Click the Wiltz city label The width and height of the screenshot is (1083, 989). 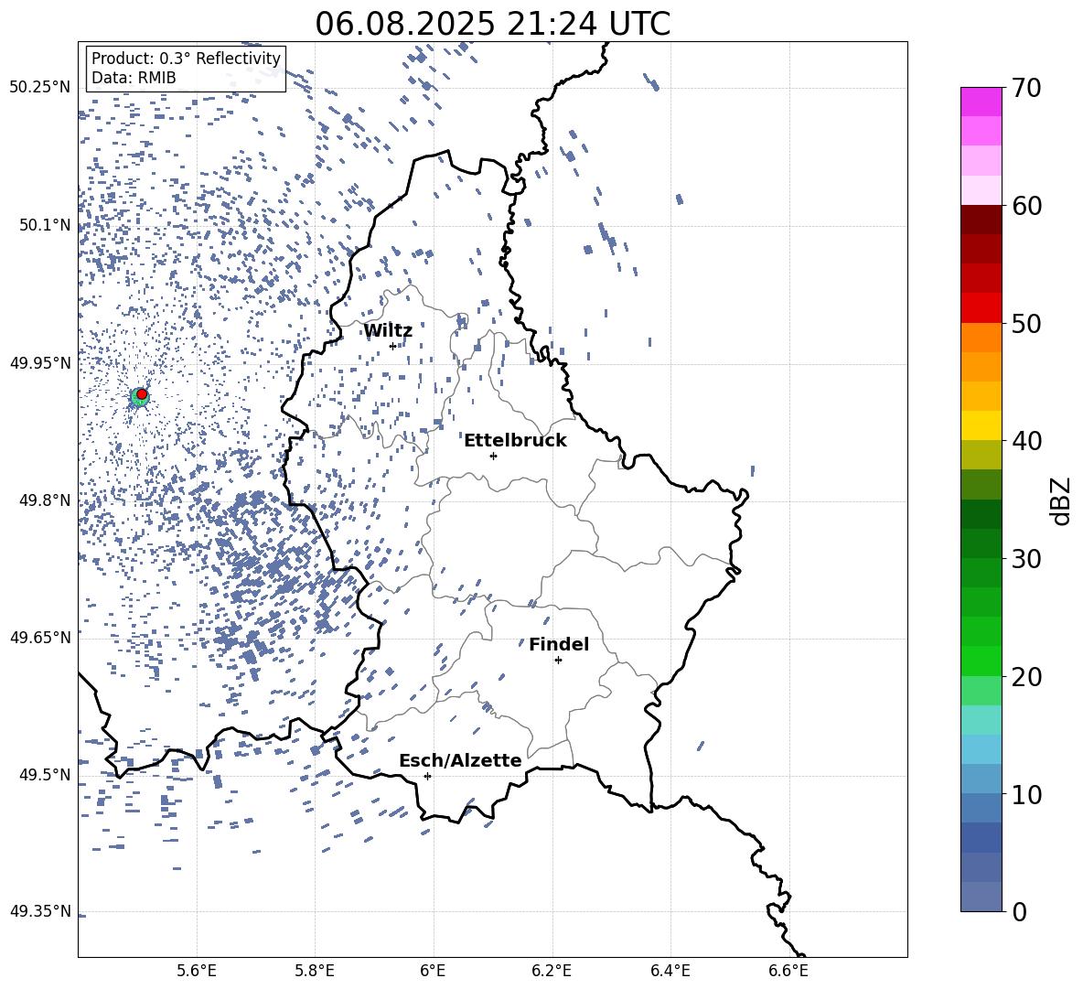pyautogui.click(x=388, y=330)
